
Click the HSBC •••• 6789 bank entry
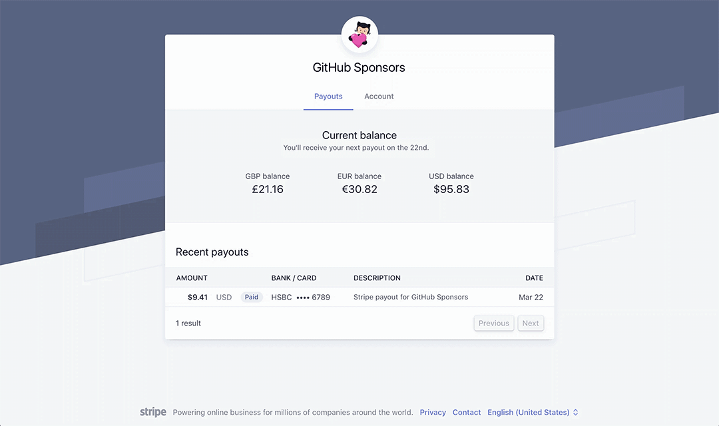pos(301,297)
